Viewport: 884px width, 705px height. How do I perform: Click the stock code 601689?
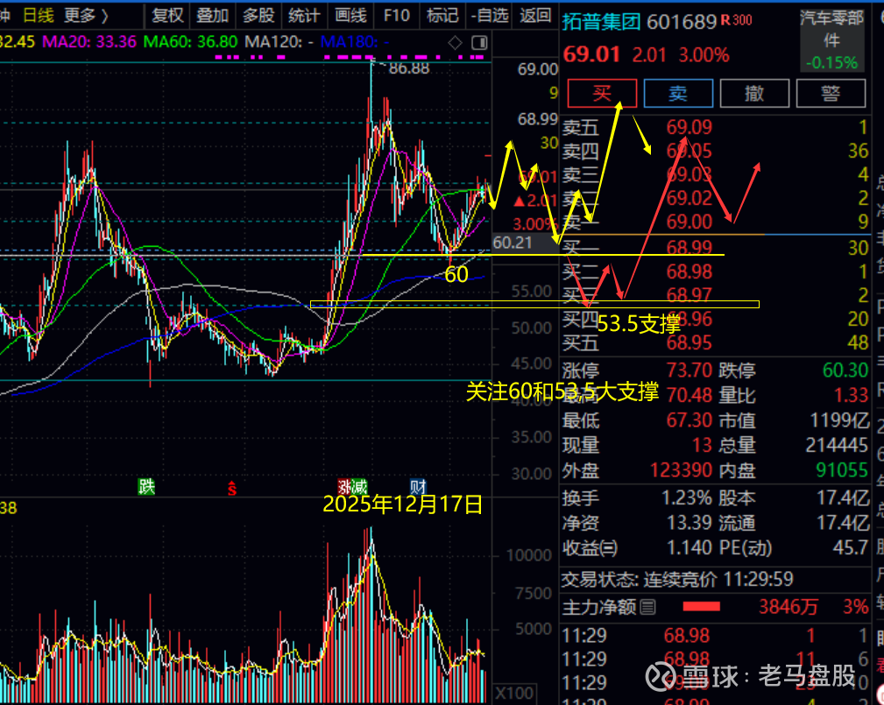[682, 21]
